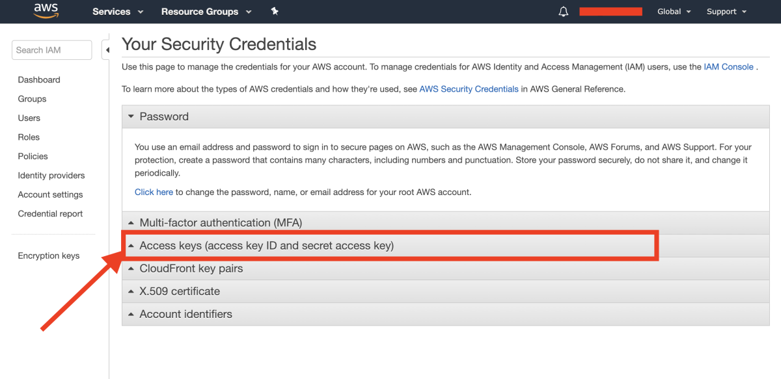Open the AWS Security Credentials link
The image size is (781, 379).
point(469,89)
